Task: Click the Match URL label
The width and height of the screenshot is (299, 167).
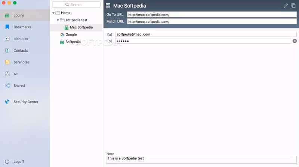Action: (x=115, y=22)
